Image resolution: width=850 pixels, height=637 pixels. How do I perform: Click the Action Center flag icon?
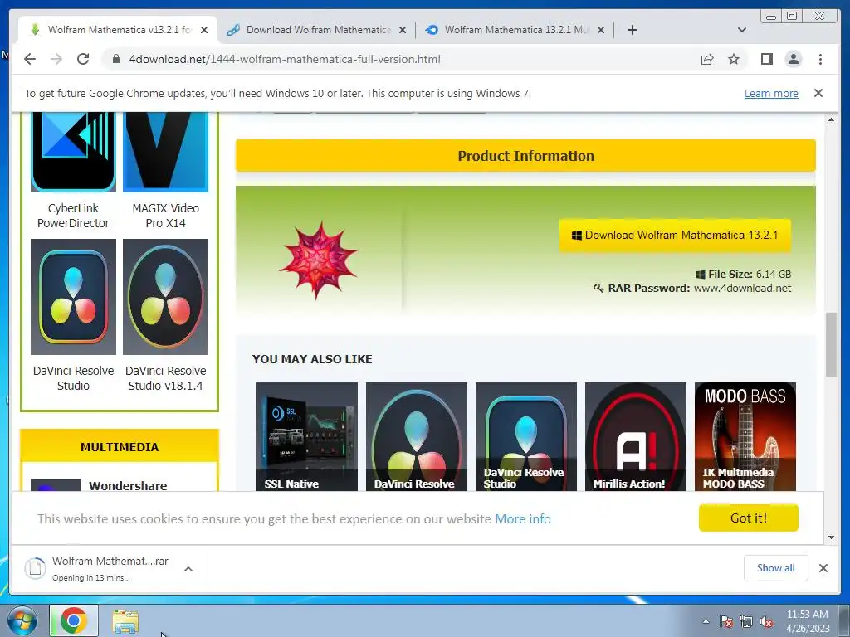725,621
